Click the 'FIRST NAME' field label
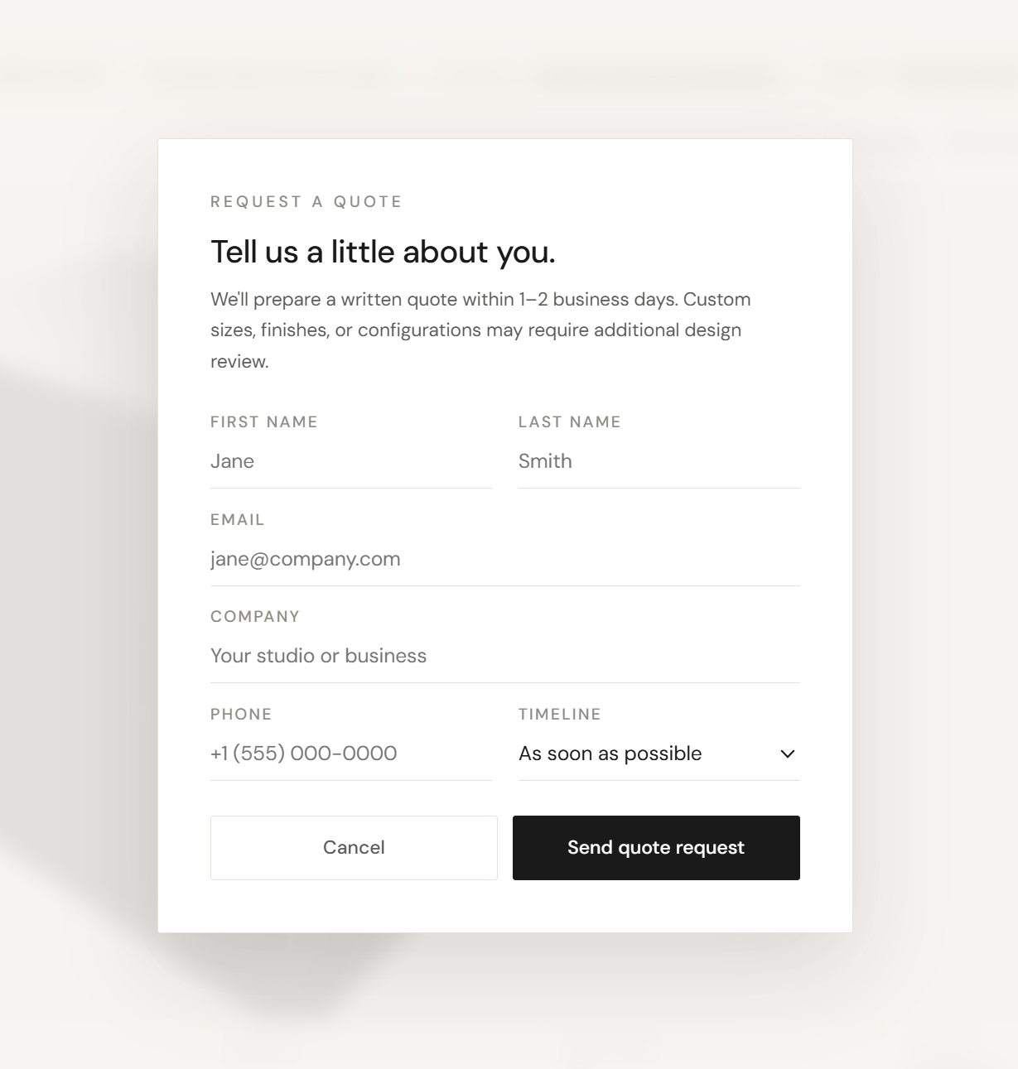 coord(264,421)
